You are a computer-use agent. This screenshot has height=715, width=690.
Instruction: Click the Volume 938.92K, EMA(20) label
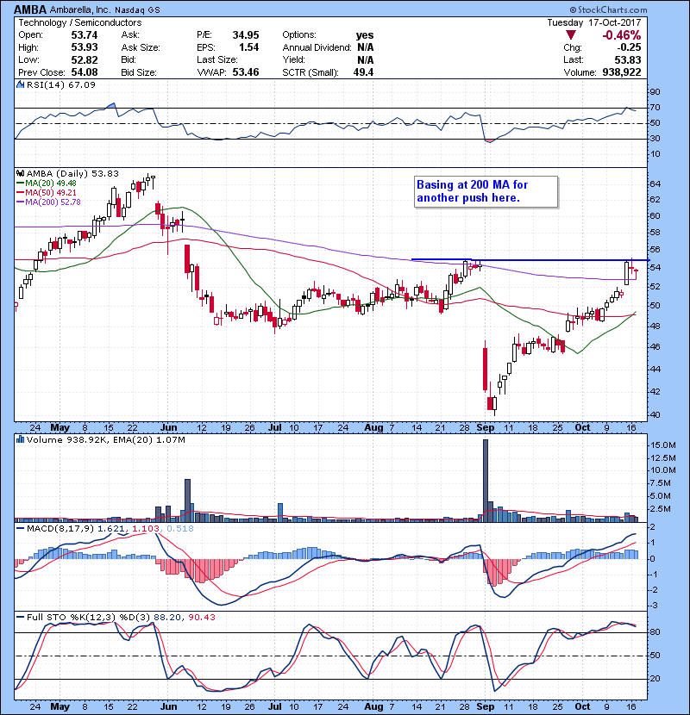(x=106, y=439)
